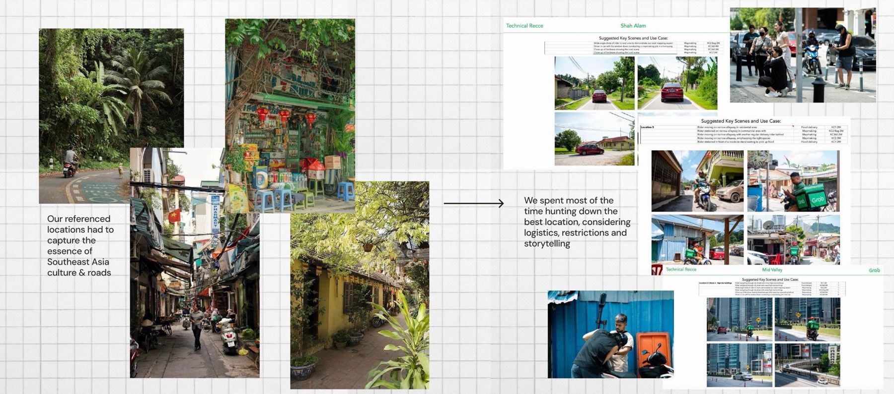Click the Grab rider checking phone photo
Image resolution: width=894 pixels, height=394 pixels.
793,181
